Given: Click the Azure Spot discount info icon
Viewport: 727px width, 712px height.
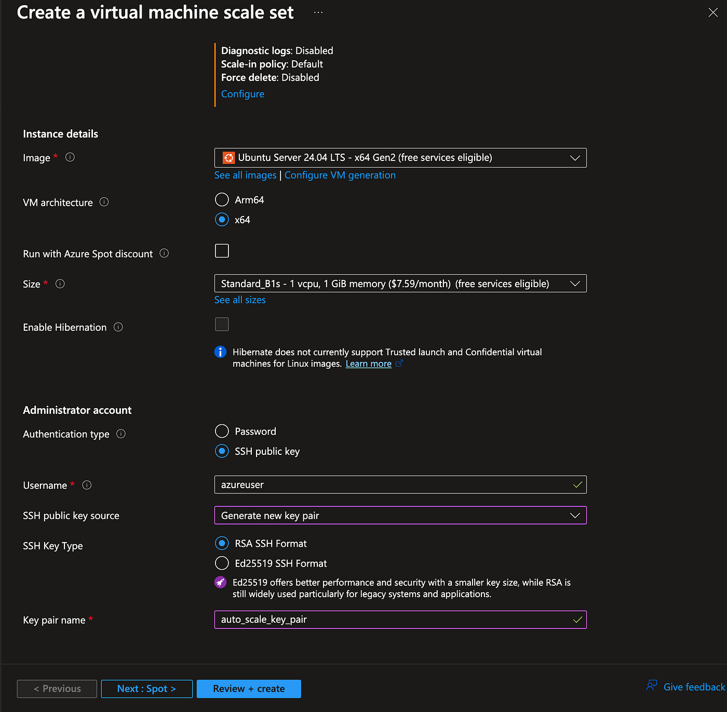Looking at the screenshot, I should point(164,253).
